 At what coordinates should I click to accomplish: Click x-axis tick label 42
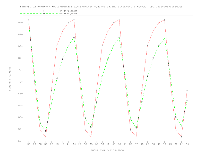click(108, 144)
